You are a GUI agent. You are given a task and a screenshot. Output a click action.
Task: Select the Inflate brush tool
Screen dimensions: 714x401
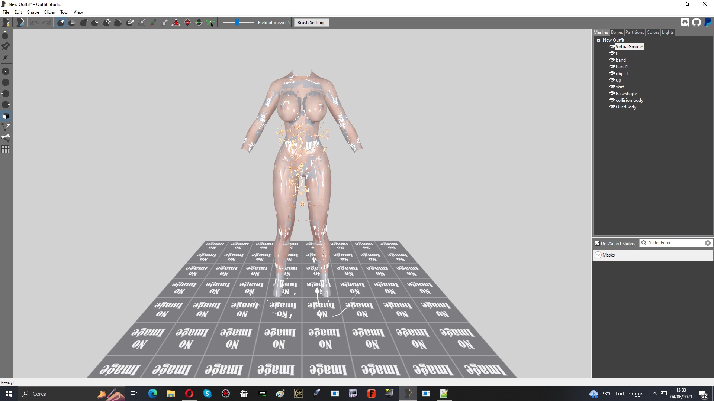point(84,23)
